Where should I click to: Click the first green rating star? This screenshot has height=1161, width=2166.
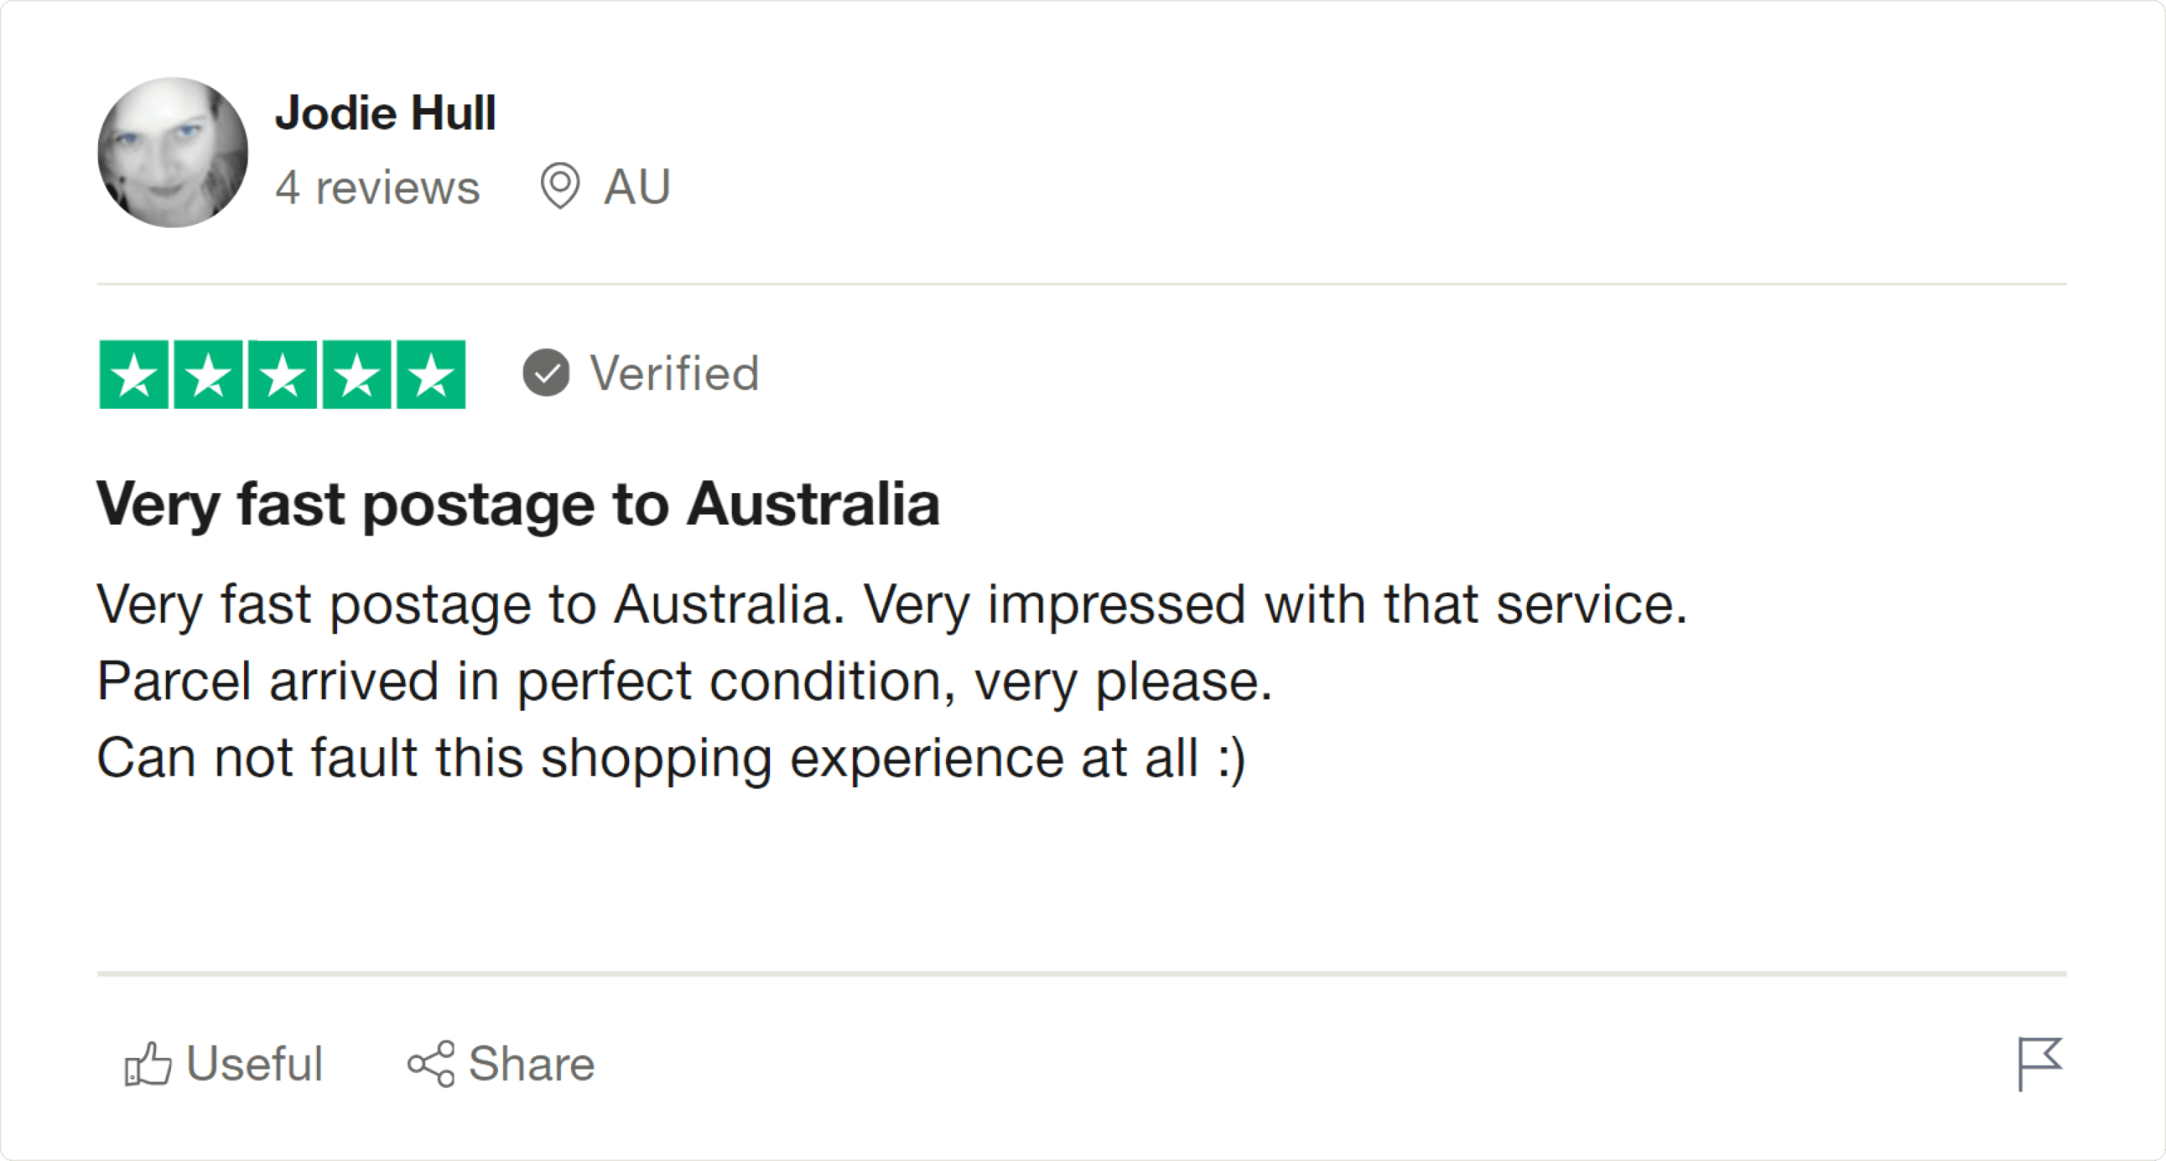134,375
